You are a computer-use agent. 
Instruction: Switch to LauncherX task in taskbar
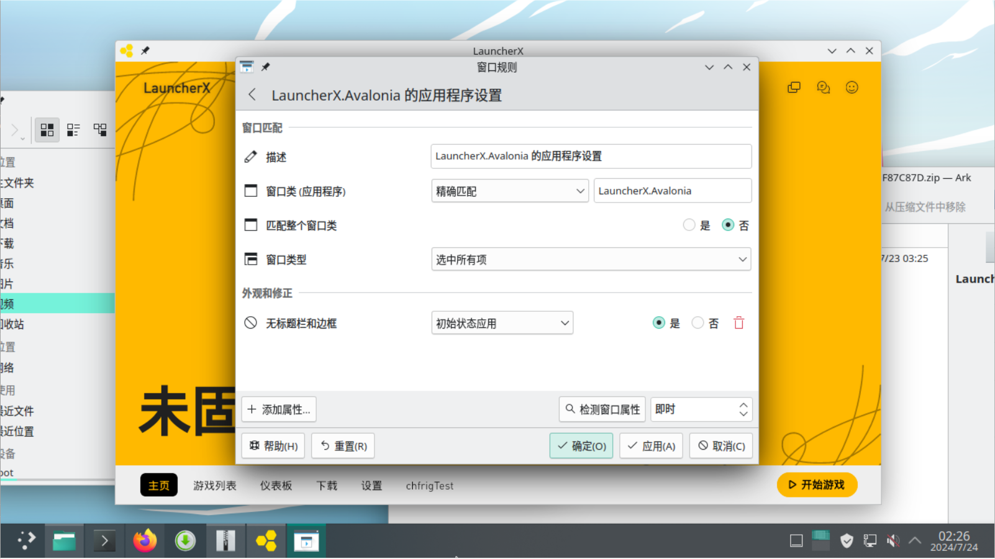click(x=266, y=541)
